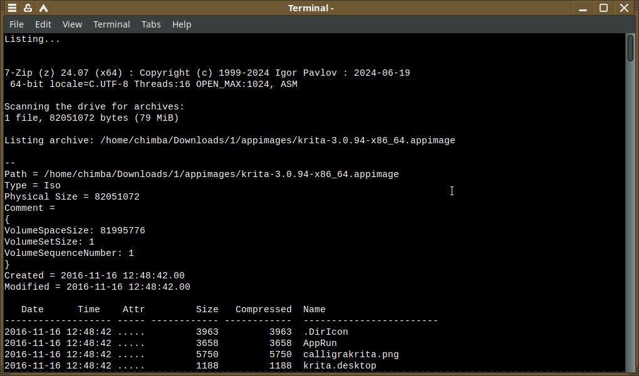The height and width of the screenshot is (376, 639).
Task: Open the View menu
Action: [72, 24]
